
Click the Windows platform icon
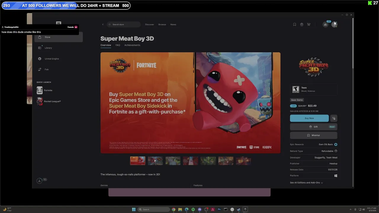pos(336,176)
